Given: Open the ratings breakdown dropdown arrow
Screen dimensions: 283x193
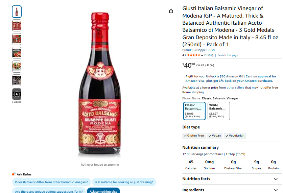Looking at the screenshot, I should tap(202, 55).
